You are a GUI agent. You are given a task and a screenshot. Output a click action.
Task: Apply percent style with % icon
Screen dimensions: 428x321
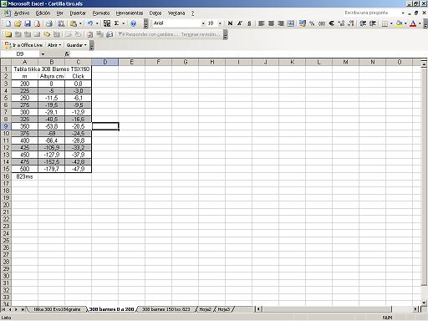(x=312, y=23)
